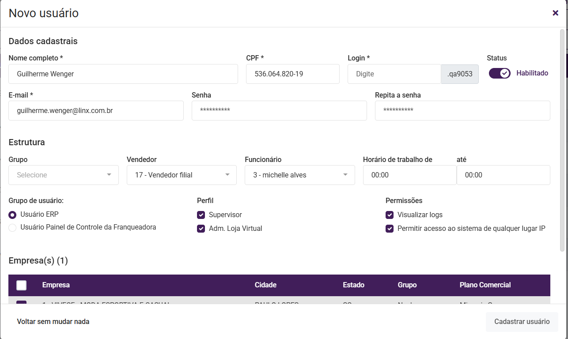Focus the Nome completo field
Image resolution: width=568 pixels, height=339 pixels.
[123, 74]
